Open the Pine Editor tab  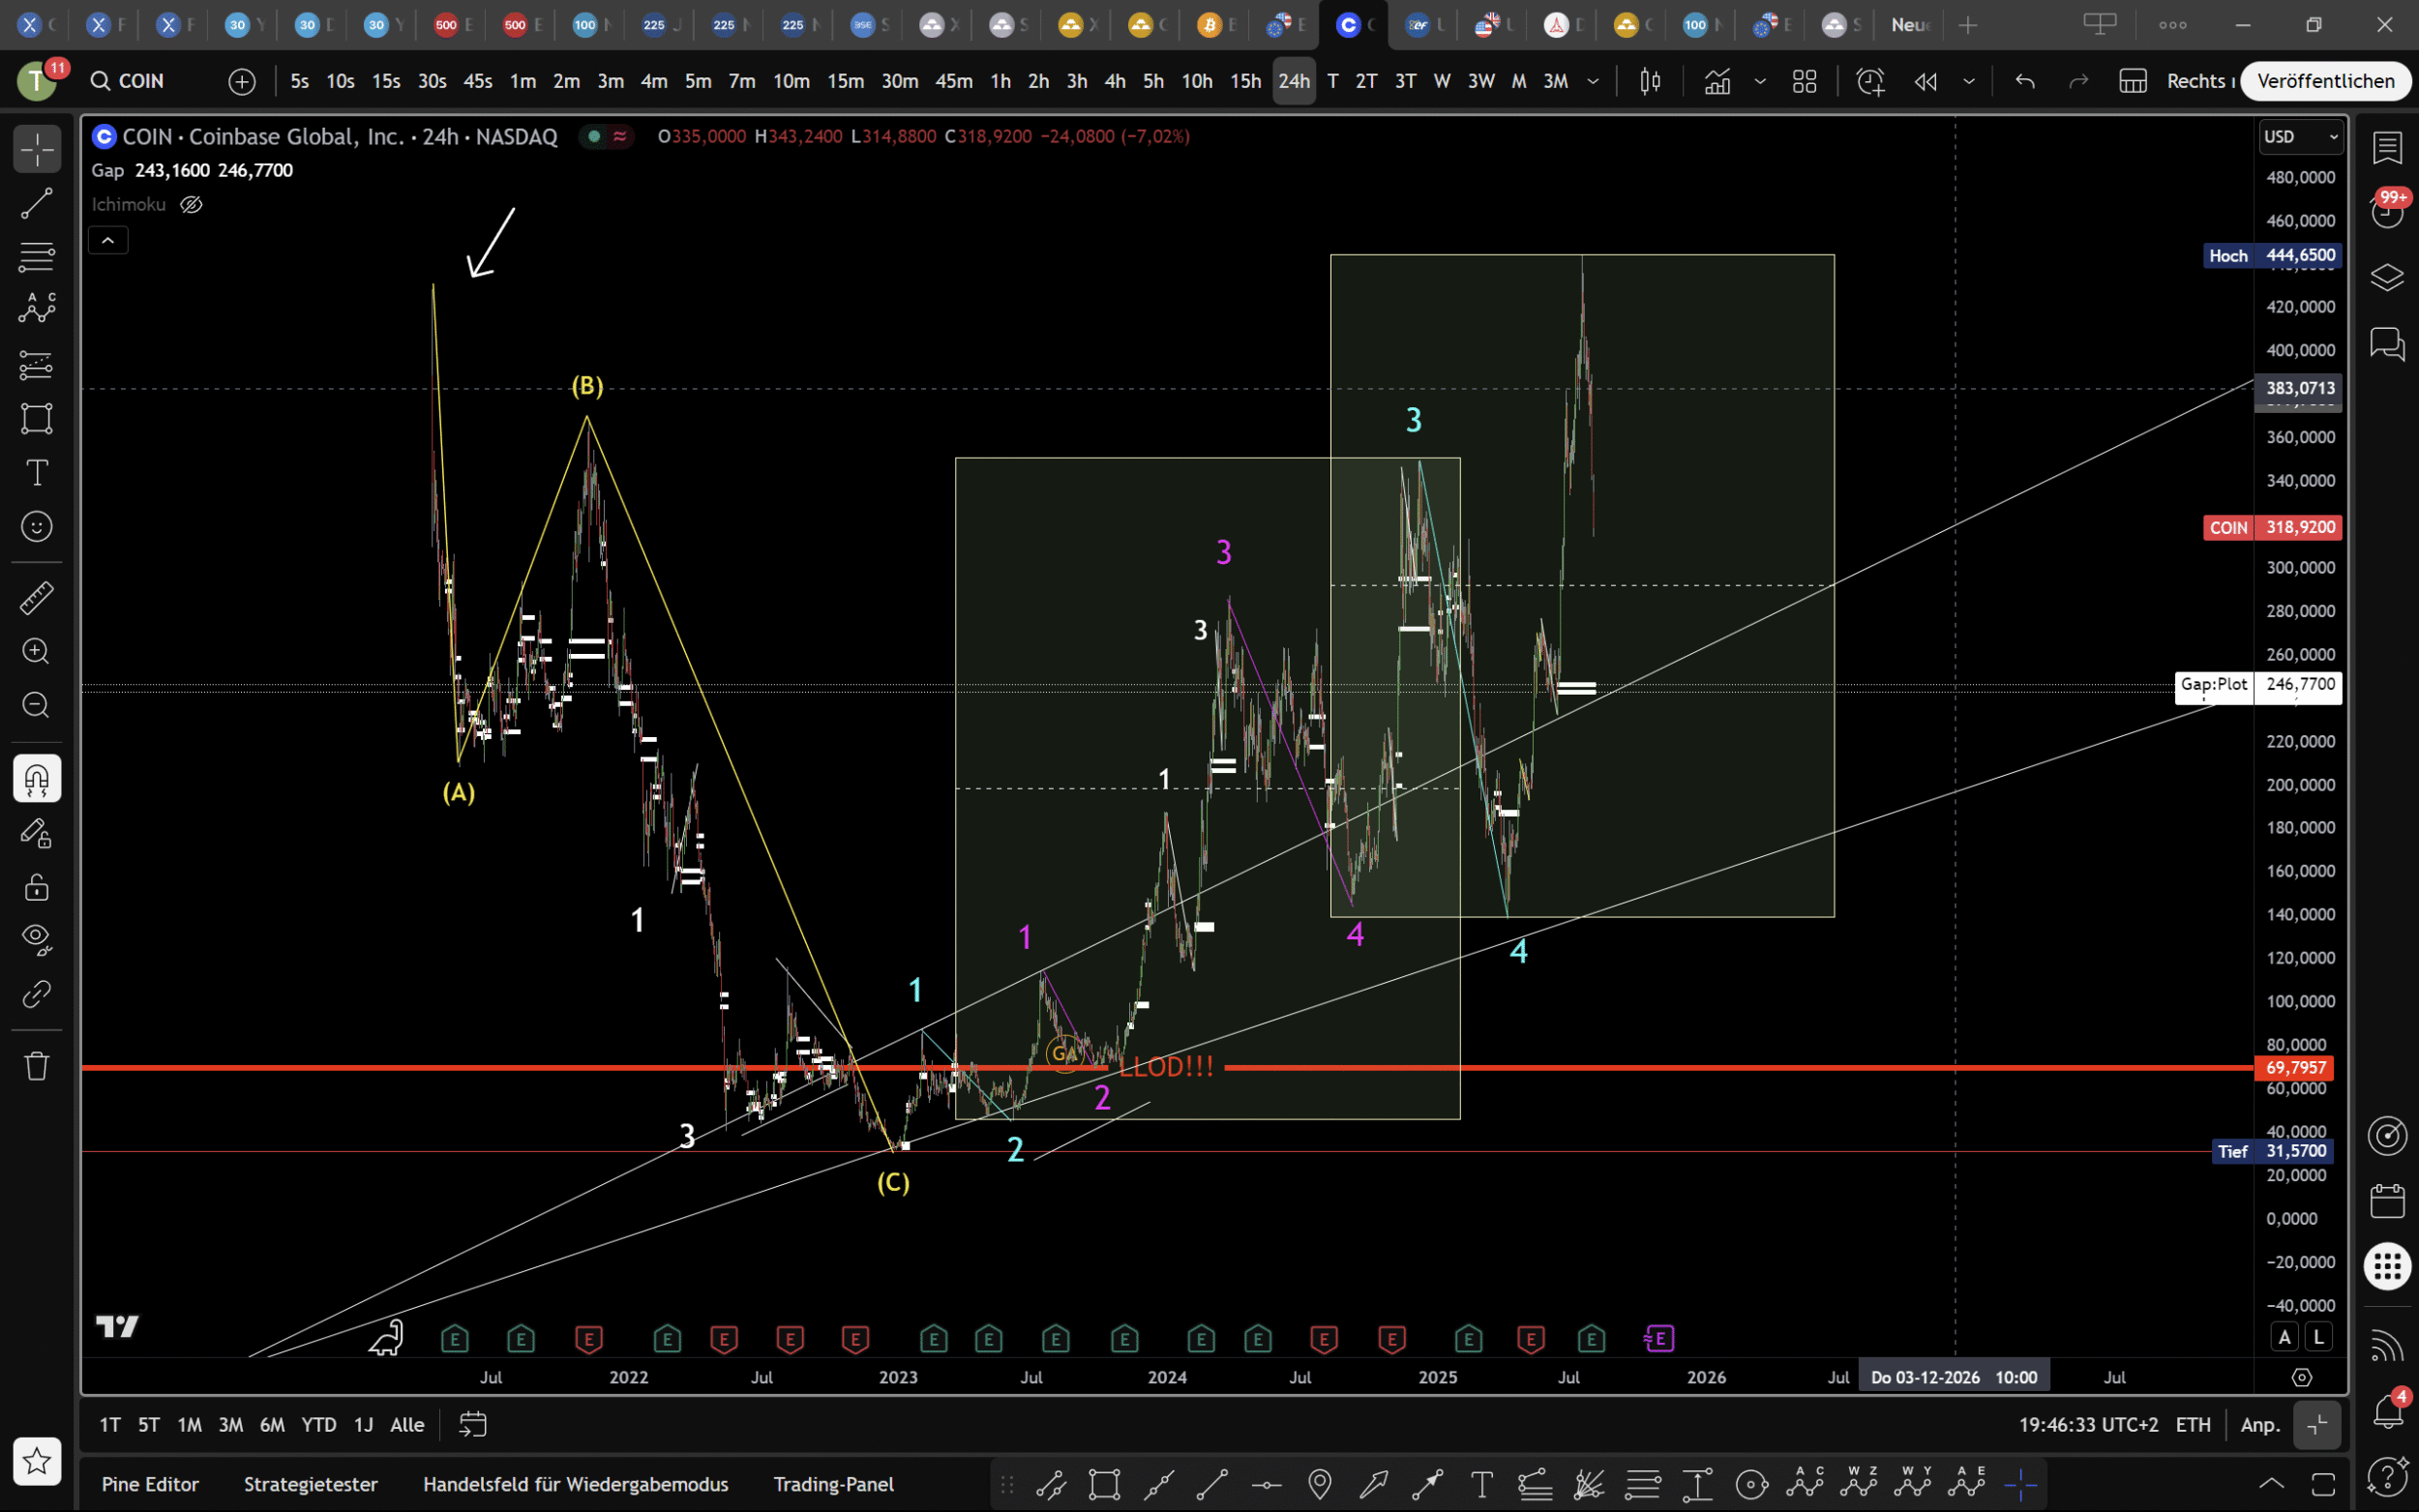tap(150, 1484)
